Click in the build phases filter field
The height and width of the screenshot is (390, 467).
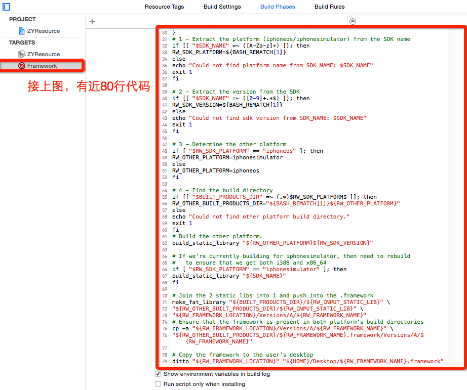pos(407,21)
